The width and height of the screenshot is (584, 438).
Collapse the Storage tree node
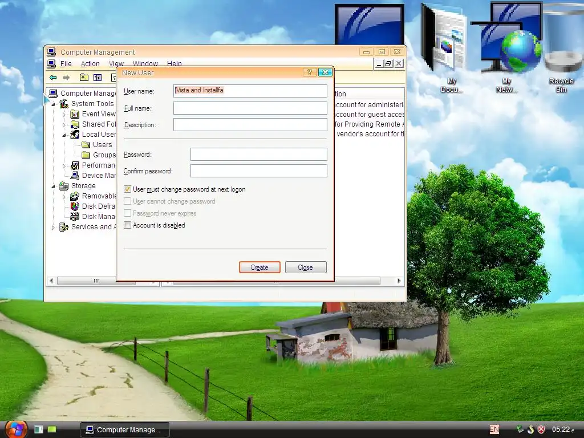(x=53, y=186)
